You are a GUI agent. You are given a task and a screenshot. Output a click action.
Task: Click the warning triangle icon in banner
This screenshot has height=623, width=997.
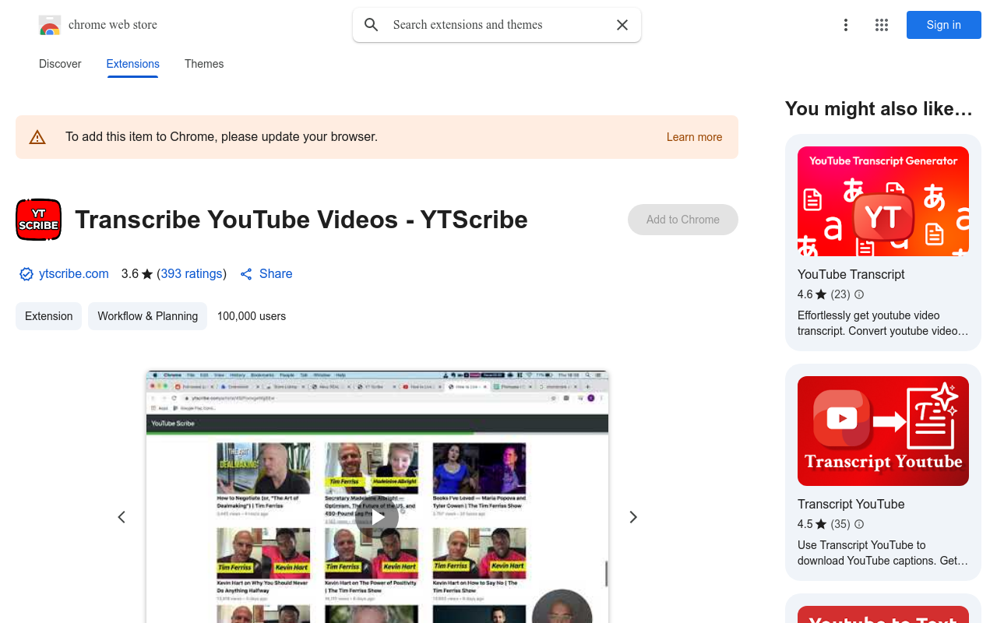coord(37,137)
